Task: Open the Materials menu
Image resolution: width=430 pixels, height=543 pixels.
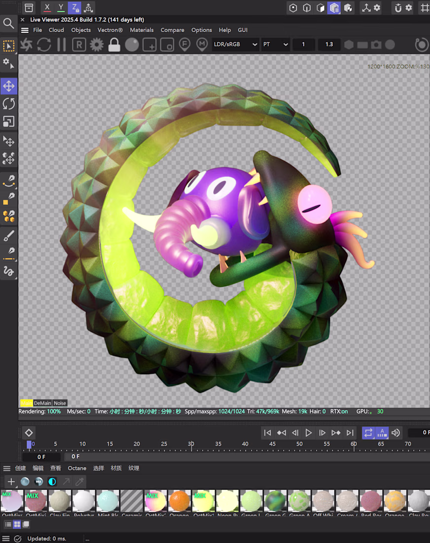Action: click(142, 30)
